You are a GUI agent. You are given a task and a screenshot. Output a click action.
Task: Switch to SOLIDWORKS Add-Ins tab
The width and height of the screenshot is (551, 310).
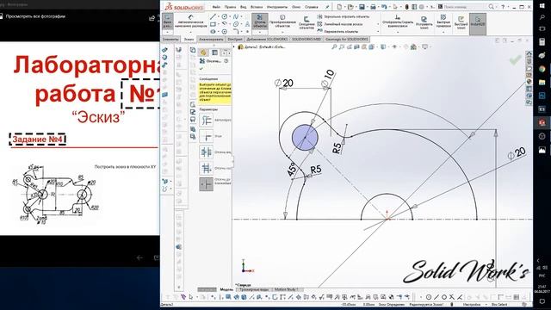267,39
